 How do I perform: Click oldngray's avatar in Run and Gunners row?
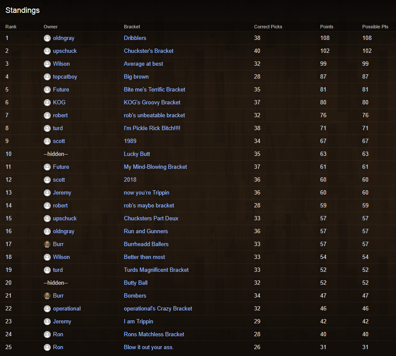click(x=47, y=231)
